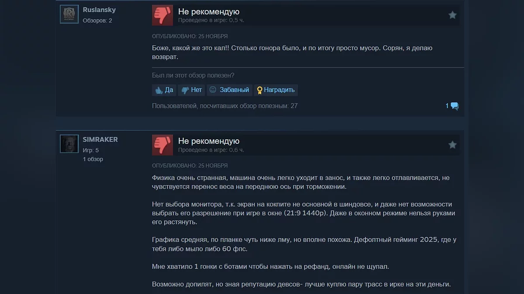Open the Ruslansky profile name link
524x294 pixels.
[99, 10]
